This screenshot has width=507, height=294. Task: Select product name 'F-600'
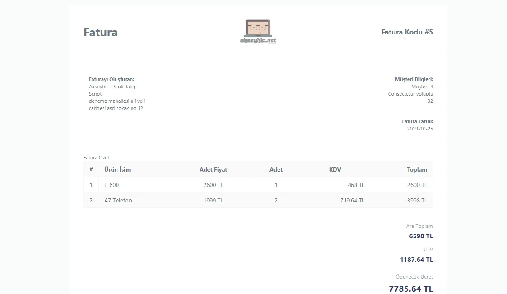[112, 185]
